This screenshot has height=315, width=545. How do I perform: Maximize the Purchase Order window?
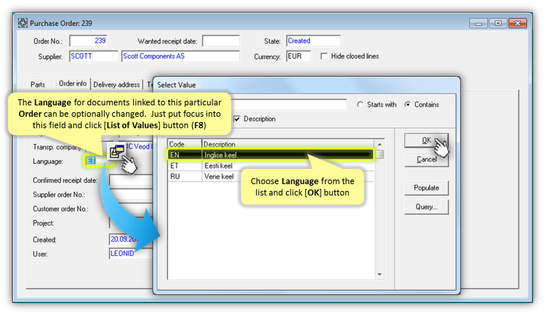pos(498,23)
